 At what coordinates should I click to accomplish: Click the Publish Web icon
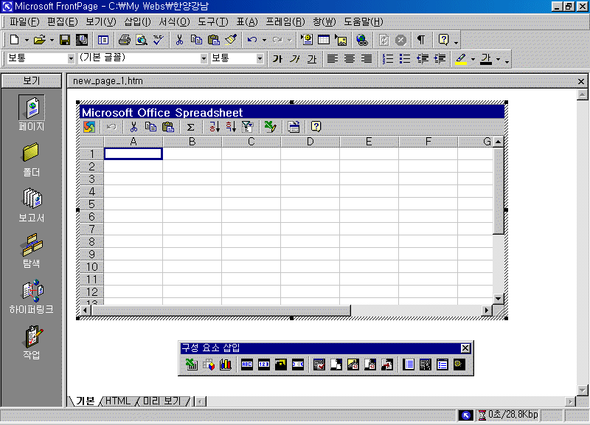(x=82, y=40)
